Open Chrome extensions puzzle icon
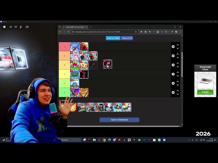This screenshot has width=218, height=163. (166, 32)
